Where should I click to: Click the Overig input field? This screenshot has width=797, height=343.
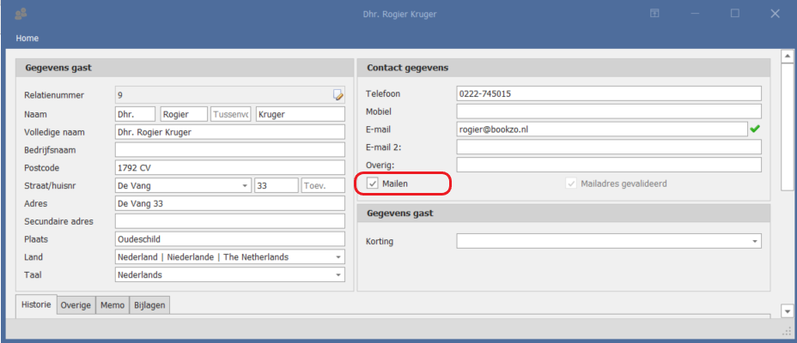(x=609, y=165)
